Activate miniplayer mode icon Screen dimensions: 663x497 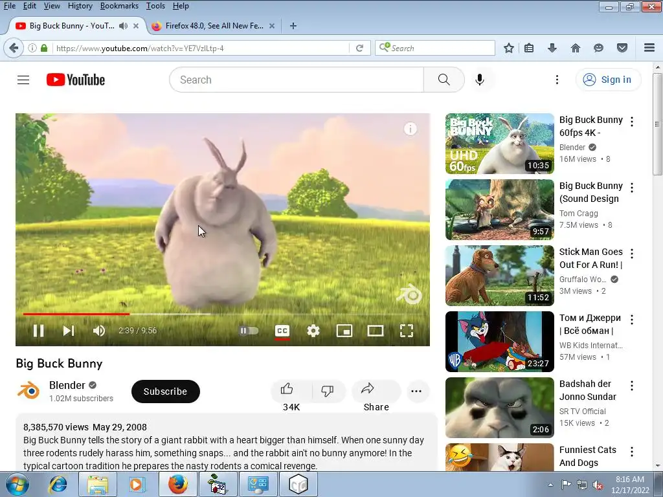[344, 331]
